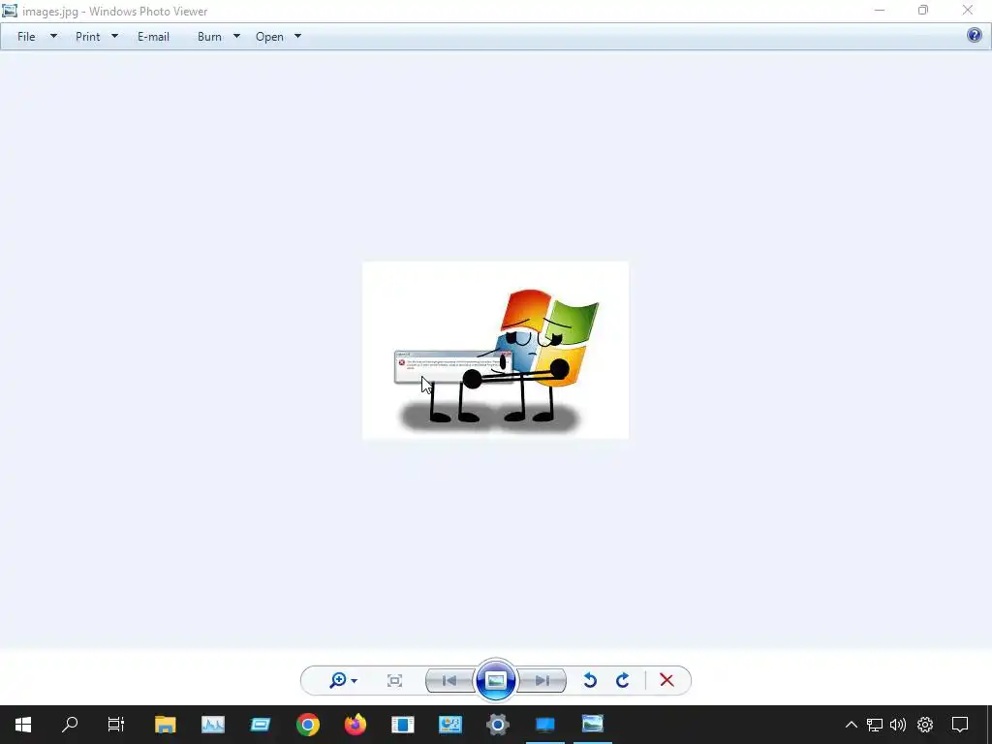This screenshot has width=992, height=744.
Task: Restore down the Photo Viewer window
Action: tap(923, 10)
